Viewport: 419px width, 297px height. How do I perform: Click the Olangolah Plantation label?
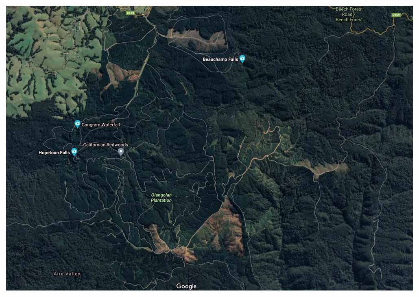(x=161, y=198)
